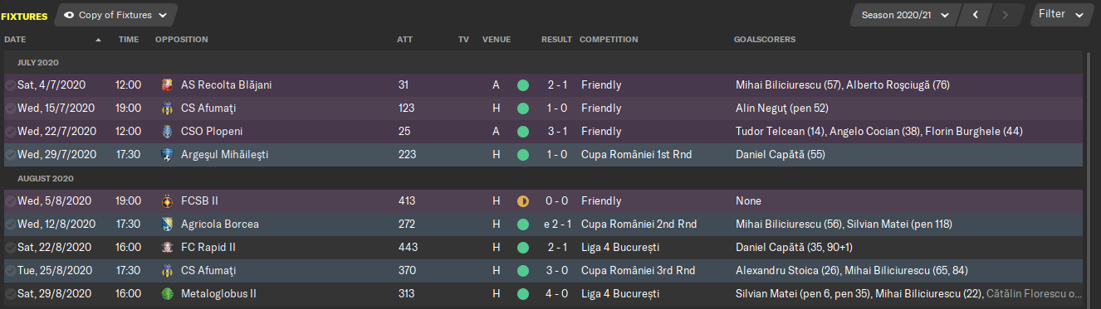
Task: Click AS Recolta Blăjani club badge
Action: [167, 85]
